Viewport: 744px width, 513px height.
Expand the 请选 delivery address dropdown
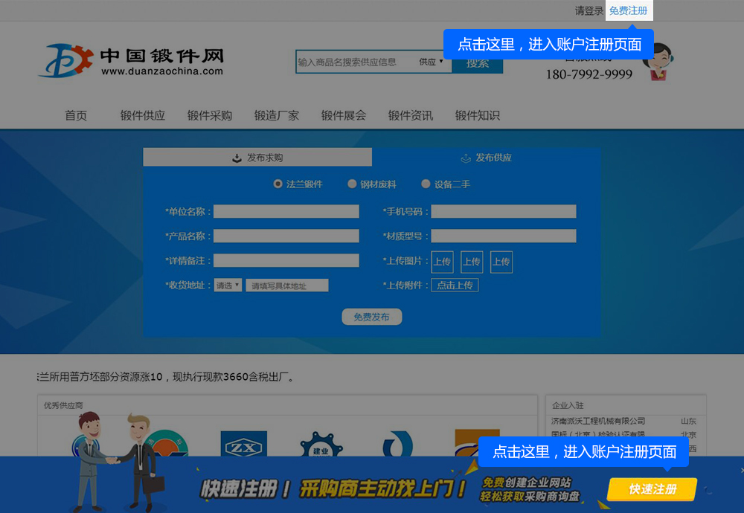click(x=228, y=285)
